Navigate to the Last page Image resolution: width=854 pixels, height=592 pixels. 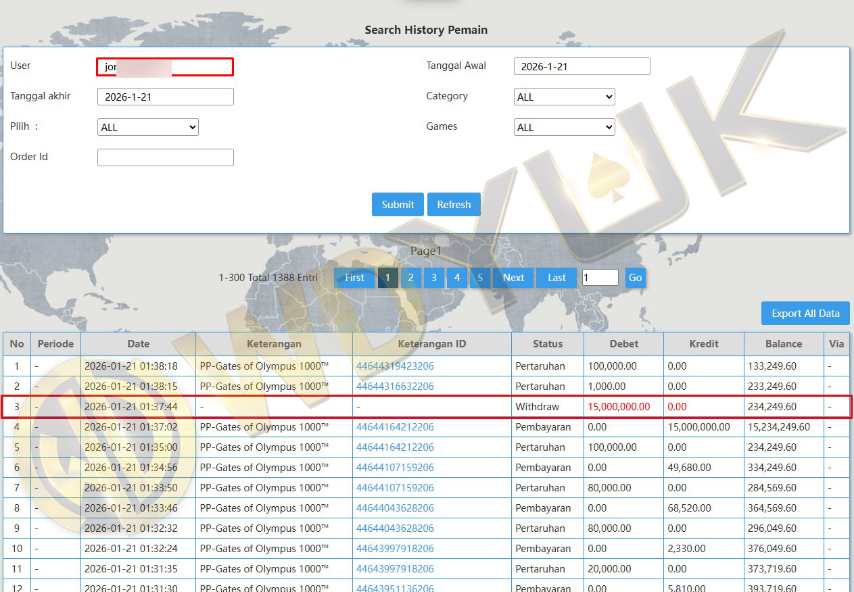tap(556, 278)
